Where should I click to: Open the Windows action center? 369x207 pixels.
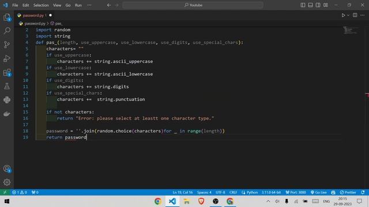(359, 201)
